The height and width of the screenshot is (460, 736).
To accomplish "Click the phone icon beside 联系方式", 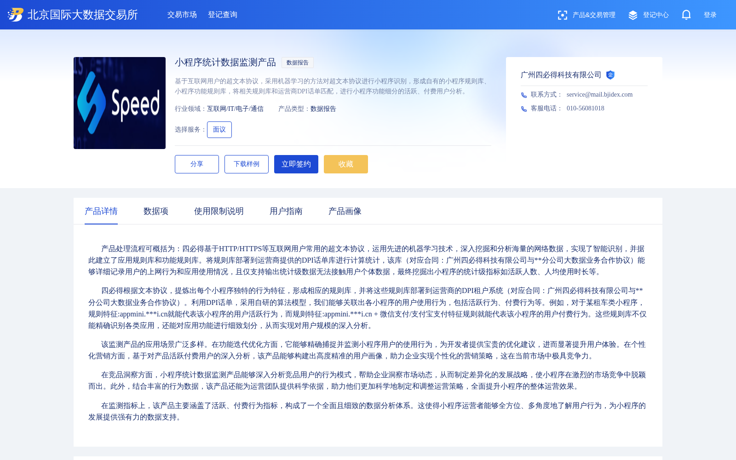I will coord(524,95).
